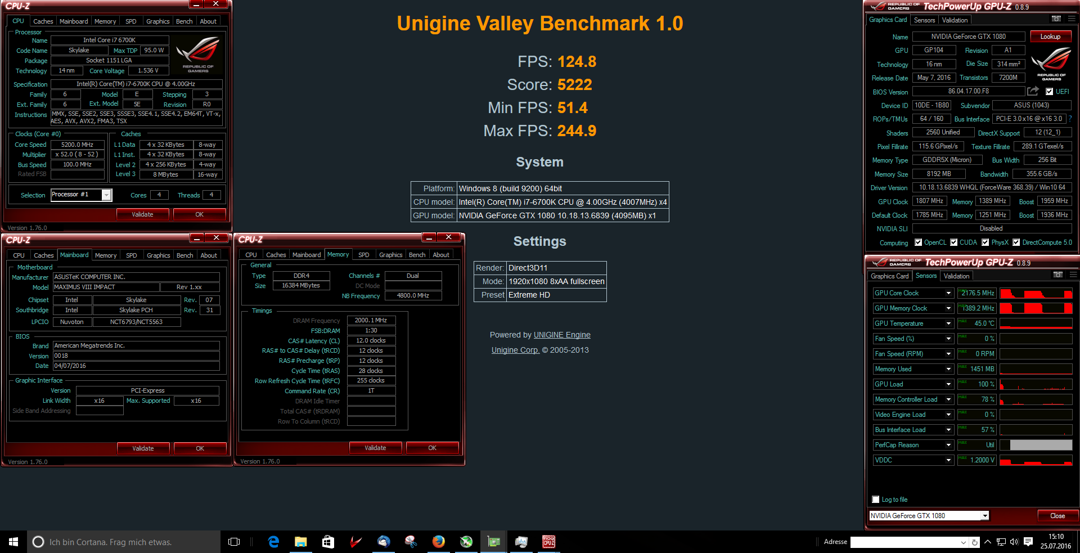Toggle the PhysX checkbox
The height and width of the screenshot is (553, 1080).
(985, 242)
